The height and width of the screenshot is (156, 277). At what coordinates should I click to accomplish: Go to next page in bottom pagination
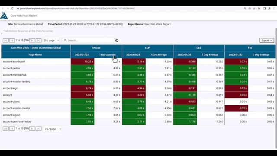(x=32, y=129)
